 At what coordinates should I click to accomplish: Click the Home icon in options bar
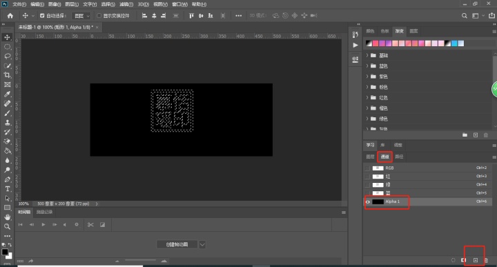10,15
